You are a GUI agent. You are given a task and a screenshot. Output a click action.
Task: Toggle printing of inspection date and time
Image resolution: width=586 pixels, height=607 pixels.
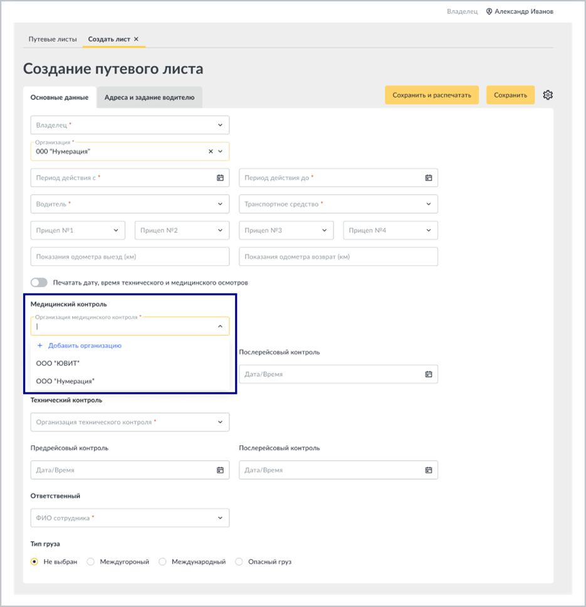pyautogui.click(x=39, y=283)
